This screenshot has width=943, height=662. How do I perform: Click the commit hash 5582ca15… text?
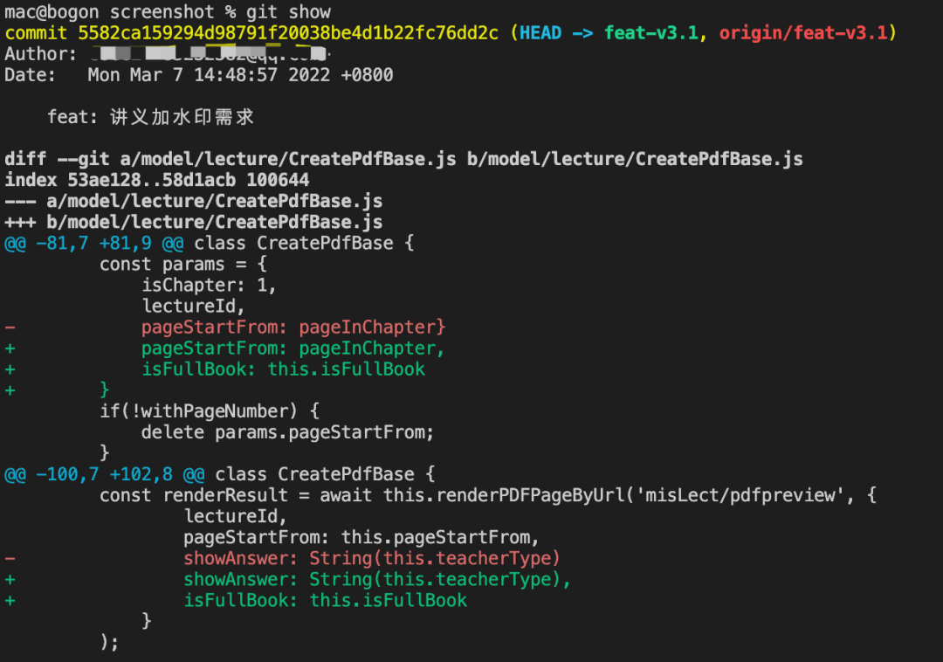coord(288,33)
